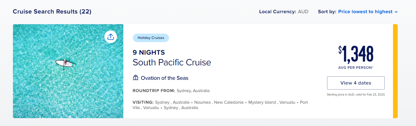Click the share icon on cruise photo
This screenshot has width=416, height=126.
tap(111, 37)
